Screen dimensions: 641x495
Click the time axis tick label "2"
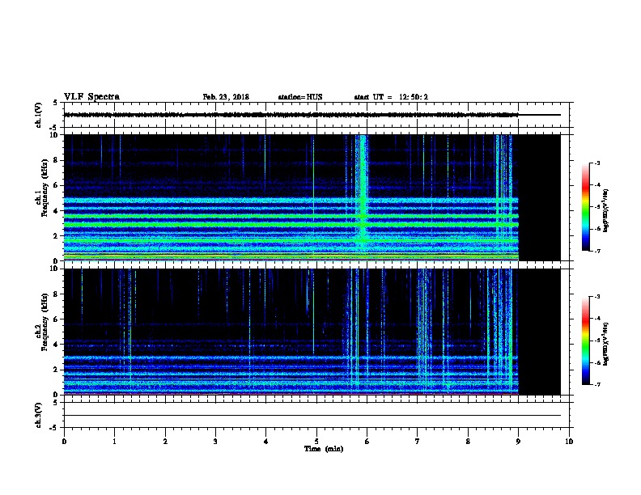coord(165,441)
